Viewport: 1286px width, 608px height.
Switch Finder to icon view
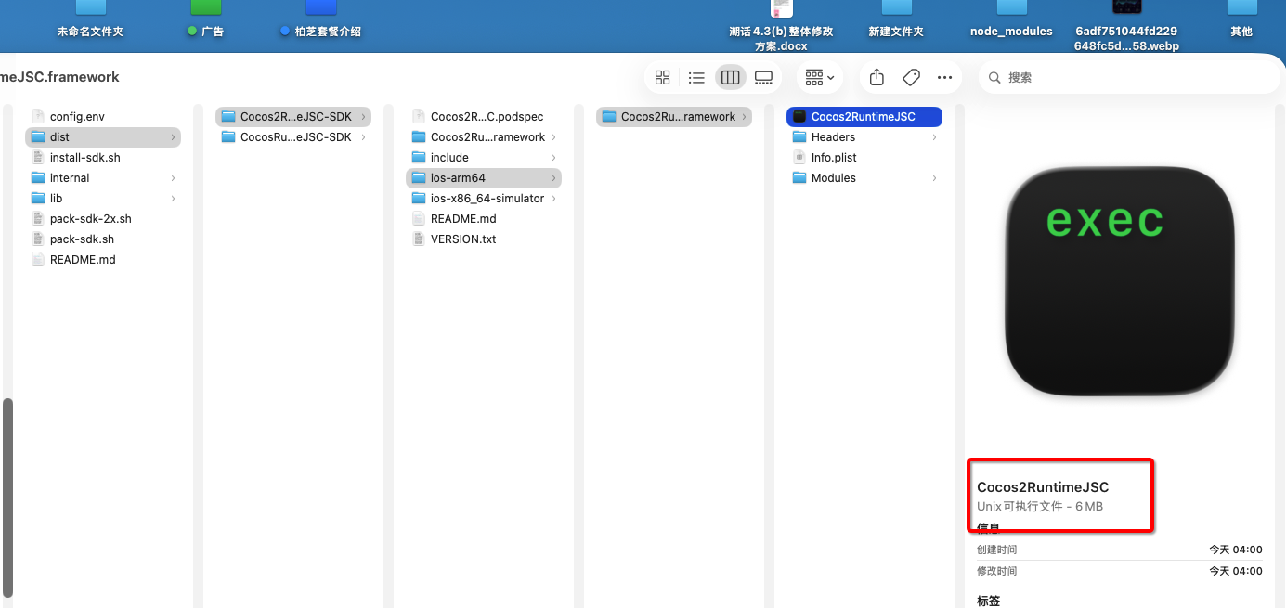coord(663,78)
